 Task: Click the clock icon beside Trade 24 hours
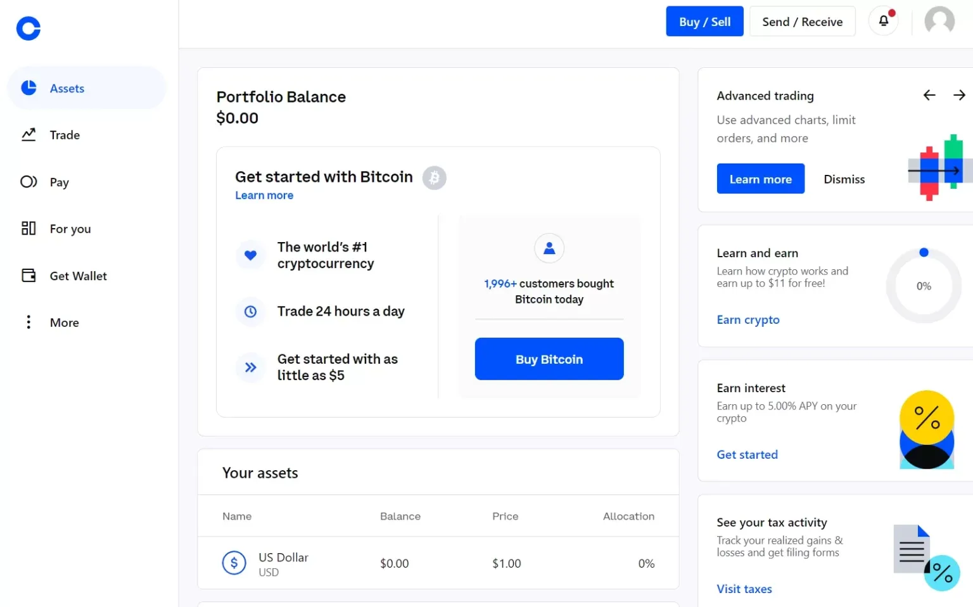tap(251, 311)
